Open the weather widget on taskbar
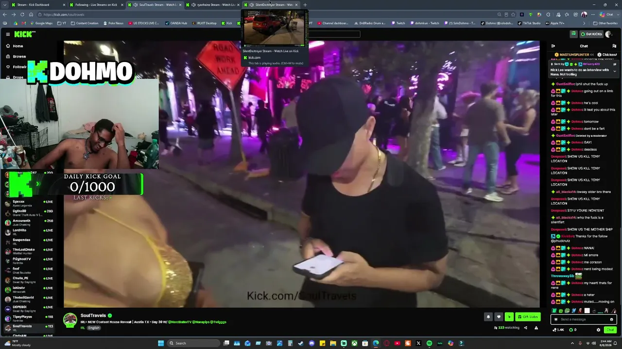Viewport: 622px width, 349px height. (x=17, y=343)
